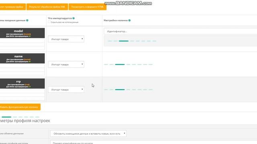This screenshot has width=257, height=144.
Task: Open 'Импорт товара' dropdown in name row
Action: 66,64
